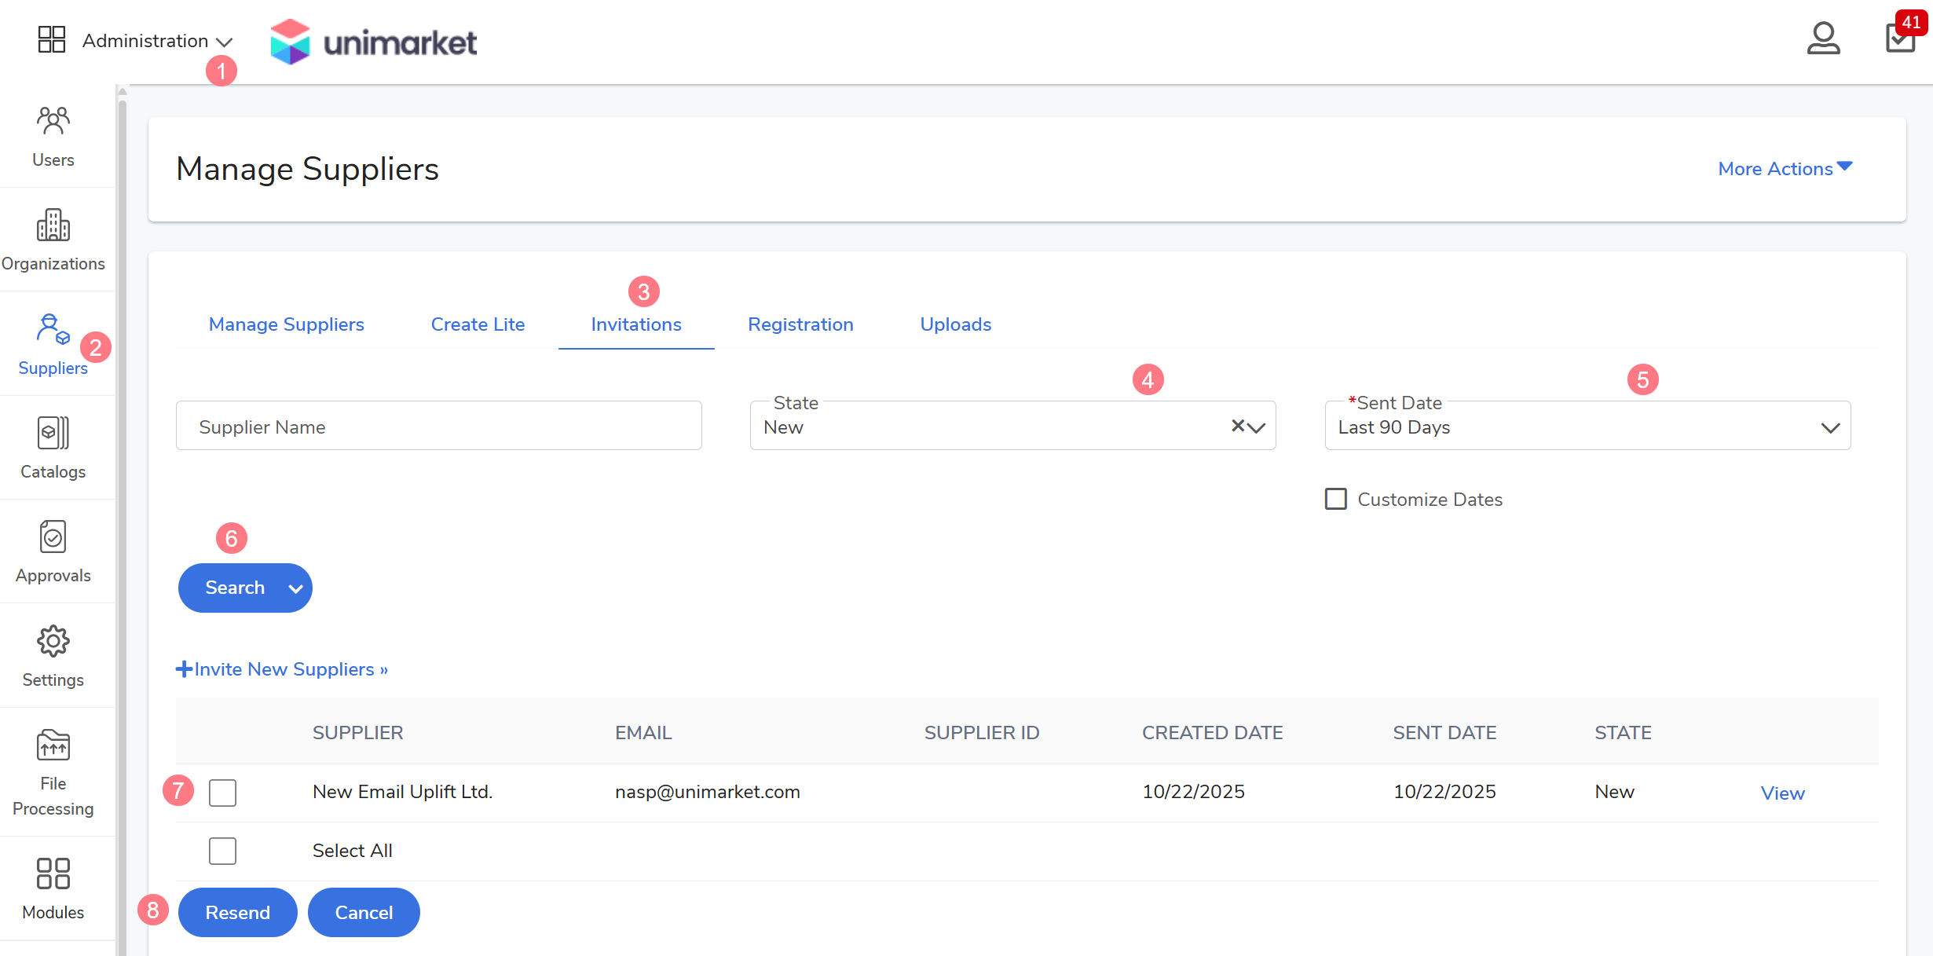
Task: Click the user profile icon
Action: coord(1822,38)
